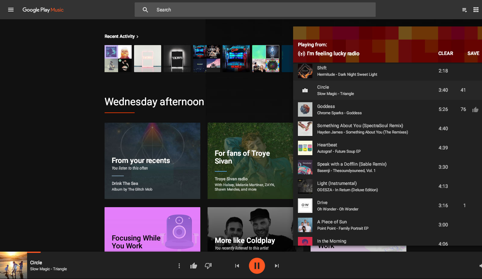Image resolution: width=482 pixels, height=279 pixels.
Task: Click the now-playing equalizer icon for Circle
Action: pos(305,90)
